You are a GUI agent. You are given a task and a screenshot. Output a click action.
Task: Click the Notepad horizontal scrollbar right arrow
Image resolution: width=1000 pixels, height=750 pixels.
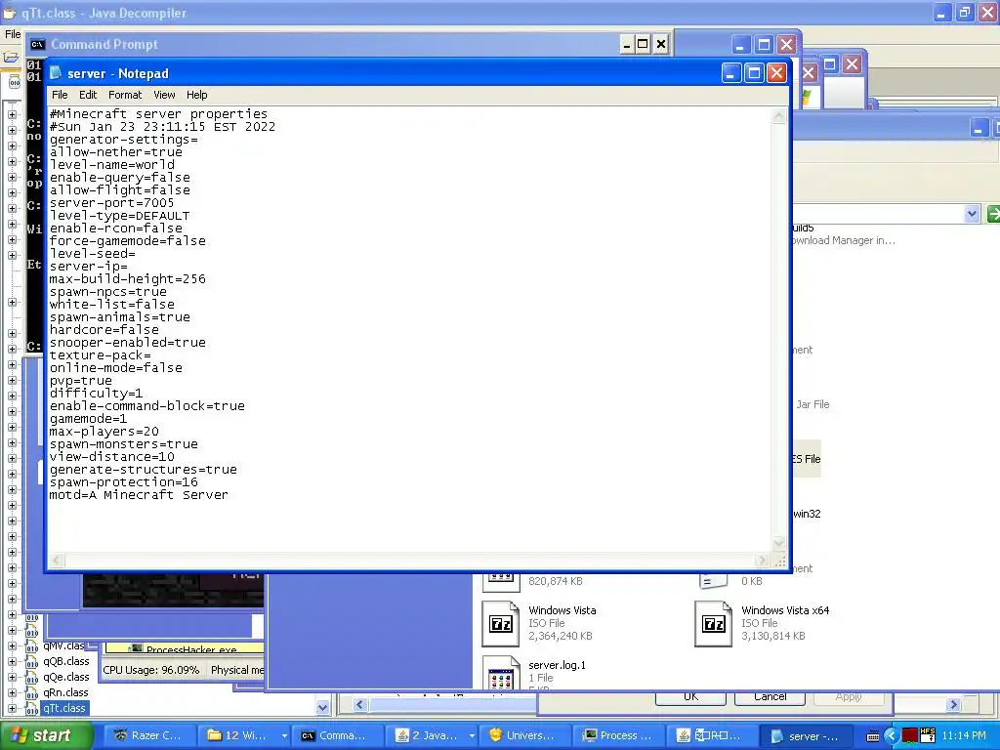[762, 560]
